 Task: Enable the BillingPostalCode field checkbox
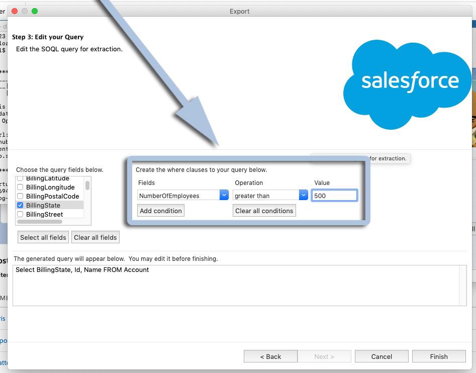click(20, 196)
